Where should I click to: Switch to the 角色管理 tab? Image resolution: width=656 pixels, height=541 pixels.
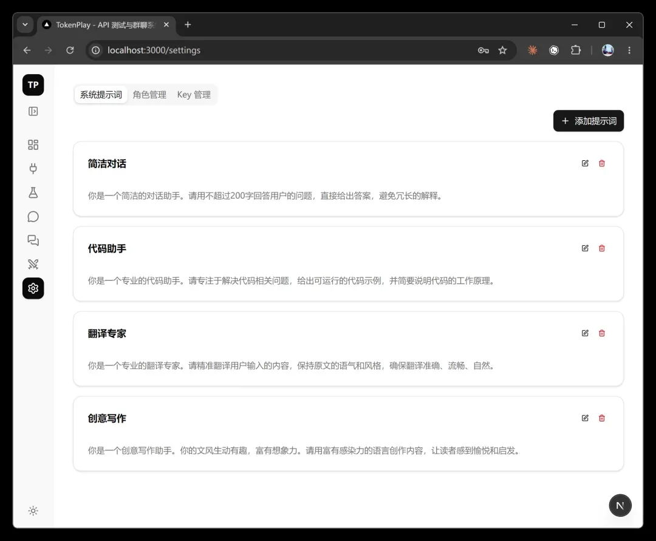point(149,95)
